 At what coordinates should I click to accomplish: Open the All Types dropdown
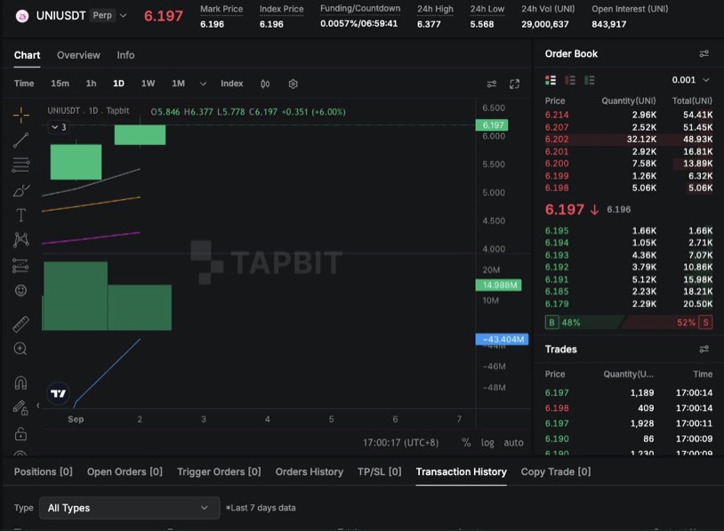pyautogui.click(x=129, y=508)
